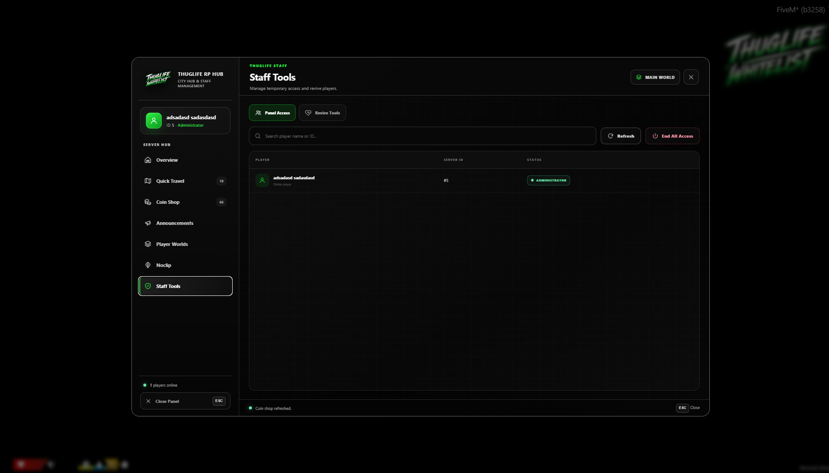The height and width of the screenshot is (473, 829).
Task: Close the hub with the X button
Action: [691, 77]
